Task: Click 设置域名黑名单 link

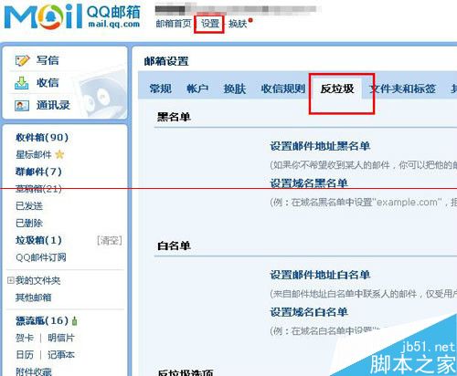Action: [x=309, y=183]
